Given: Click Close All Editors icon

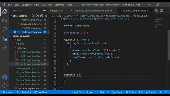Looking at the screenshot, I should [46, 16].
